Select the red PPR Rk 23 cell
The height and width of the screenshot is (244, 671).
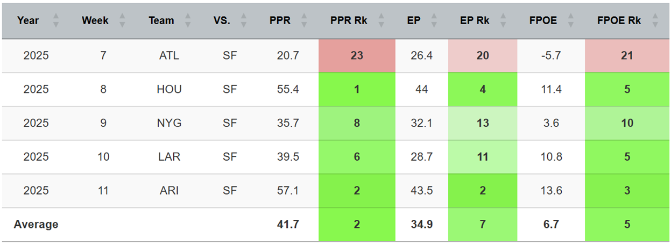356,55
